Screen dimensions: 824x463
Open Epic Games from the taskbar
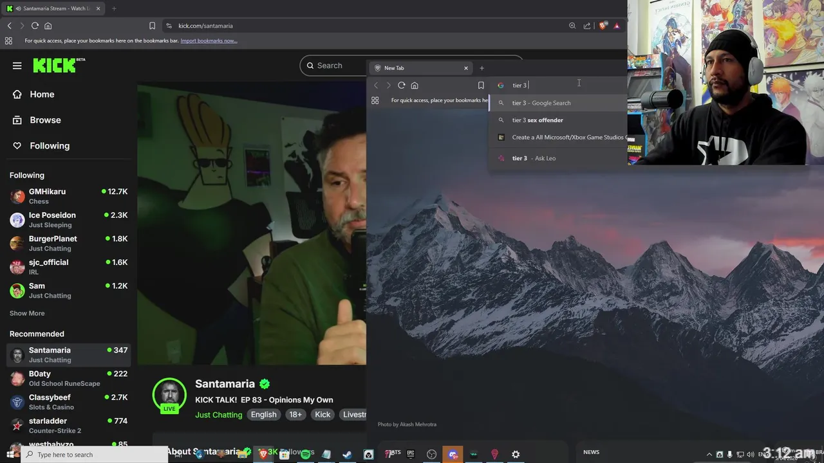pyautogui.click(x=411, y=455)
